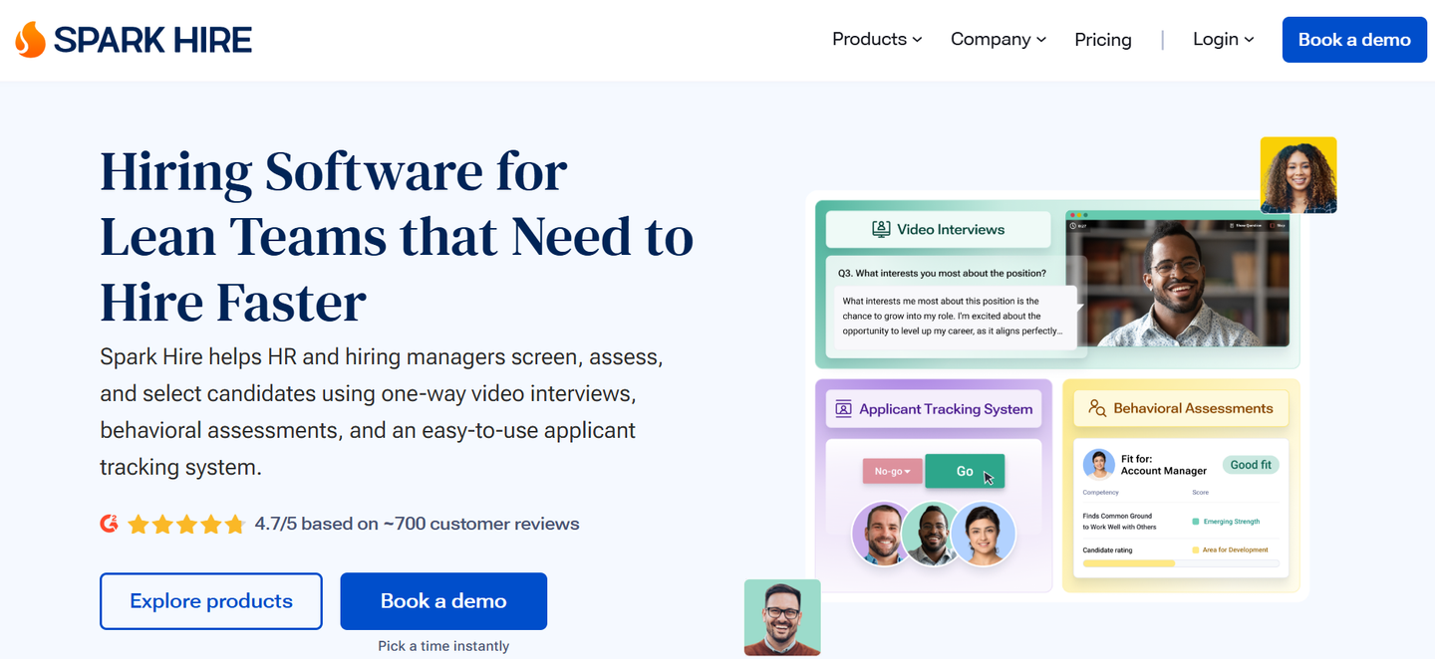The height and width of the screenshot is (659, 1435).
Task: Click the green Go button
Action: coord(965,471)
